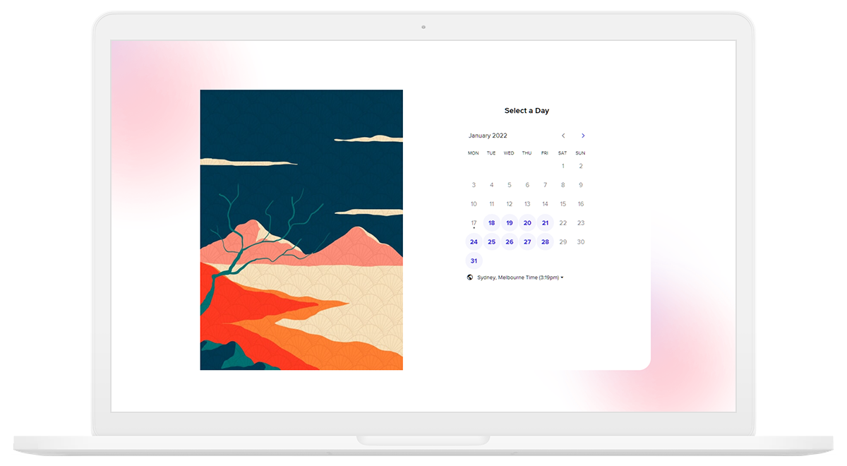Choose January 25 on the calendar

[x=492, y=242]
